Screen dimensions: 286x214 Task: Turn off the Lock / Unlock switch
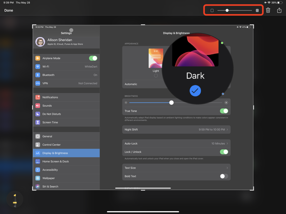224,152
